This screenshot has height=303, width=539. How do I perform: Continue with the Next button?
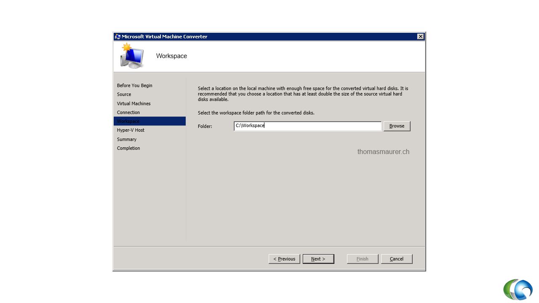[318, 259]
